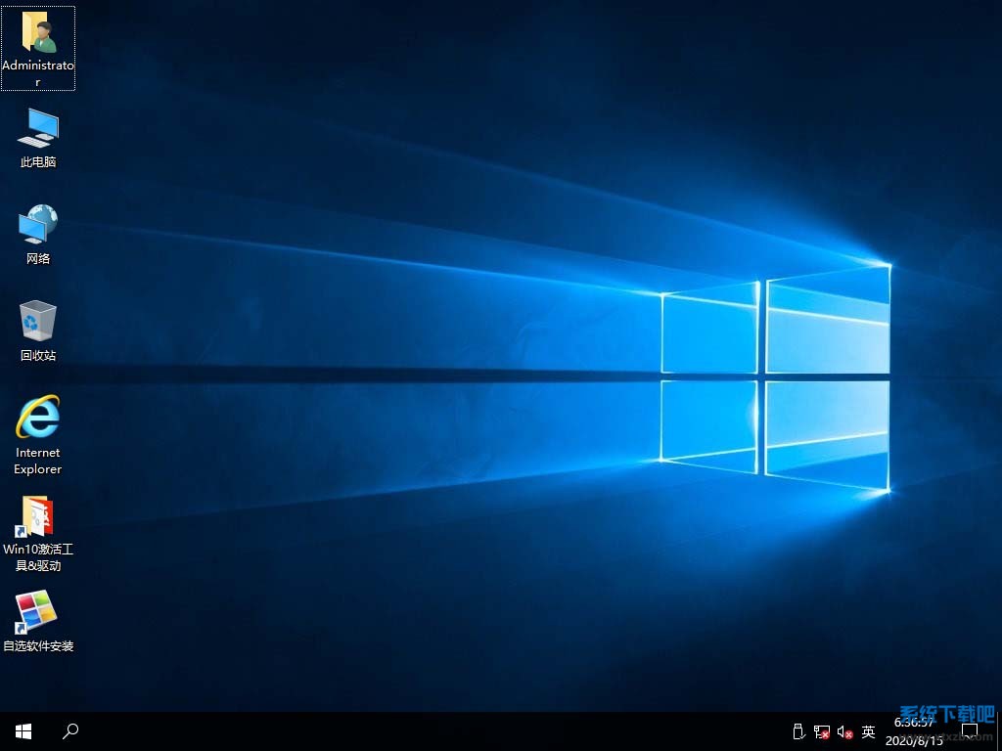The image size is (1002, 751).
Task: Select the Internet Explorer desktop shortcut
Action: coord(38,418)
